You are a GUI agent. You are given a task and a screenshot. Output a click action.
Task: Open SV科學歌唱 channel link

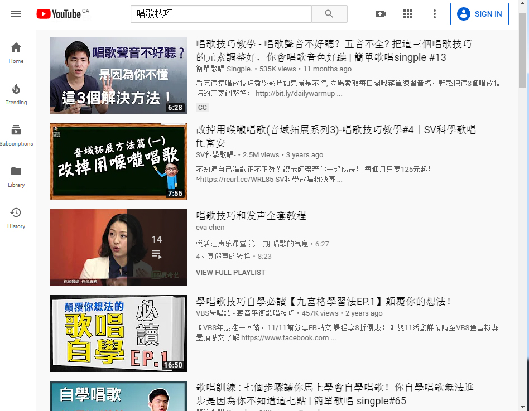coord(215,155)
